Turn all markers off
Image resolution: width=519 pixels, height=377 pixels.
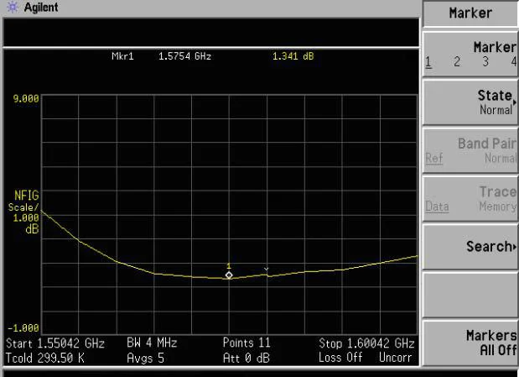point(470,343)
